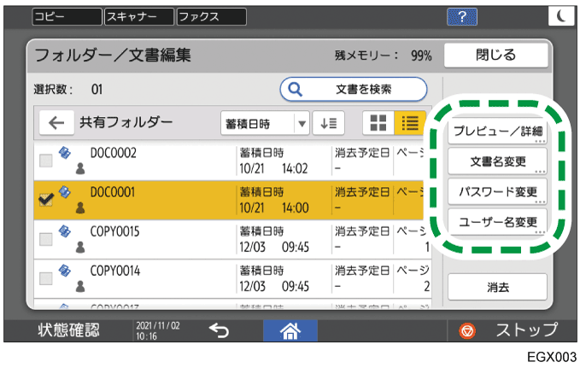The width and height of the screenshot is (580, 368).
Task: Select the DOC0001 file name
Action: [113, 192]
